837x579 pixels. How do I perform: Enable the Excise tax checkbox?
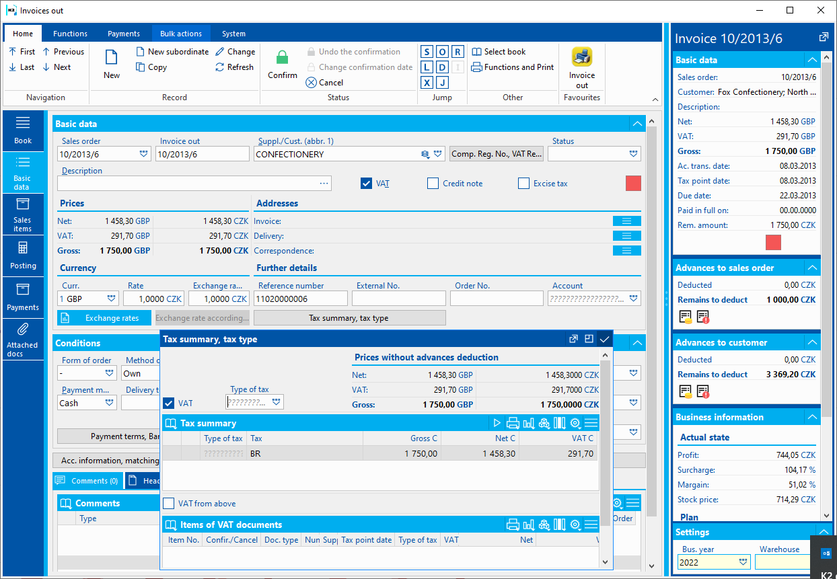pyautogui.click(x=523, y=184)
